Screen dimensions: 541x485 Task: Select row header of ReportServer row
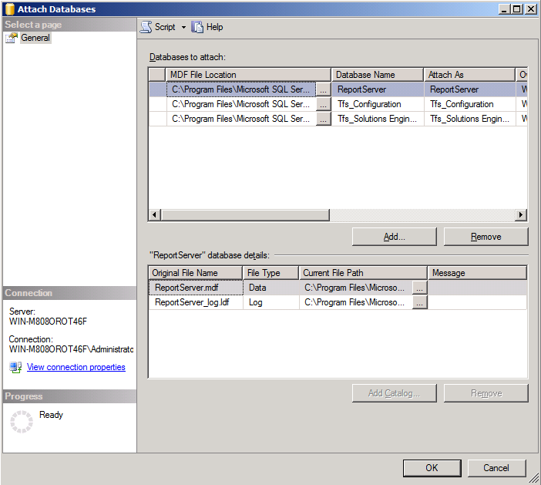click(158, 89)
